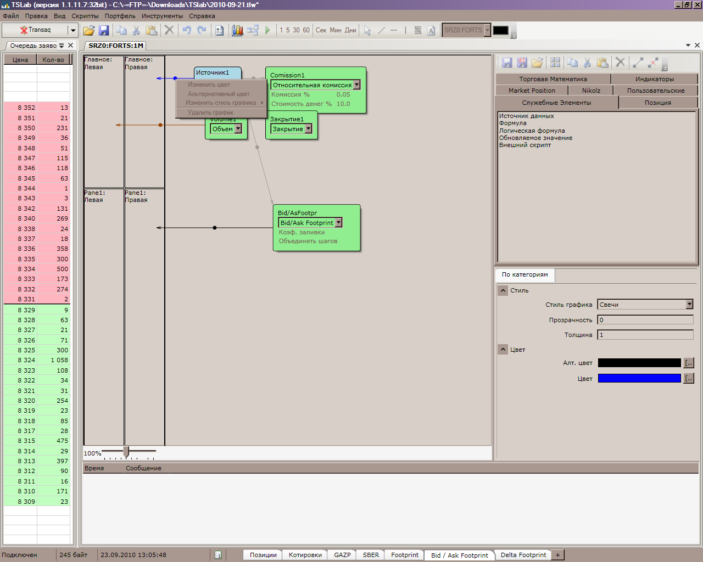Click the Save As icon in script panel
Viewport: 703px width, 562px height.
(x=522, y=63)
